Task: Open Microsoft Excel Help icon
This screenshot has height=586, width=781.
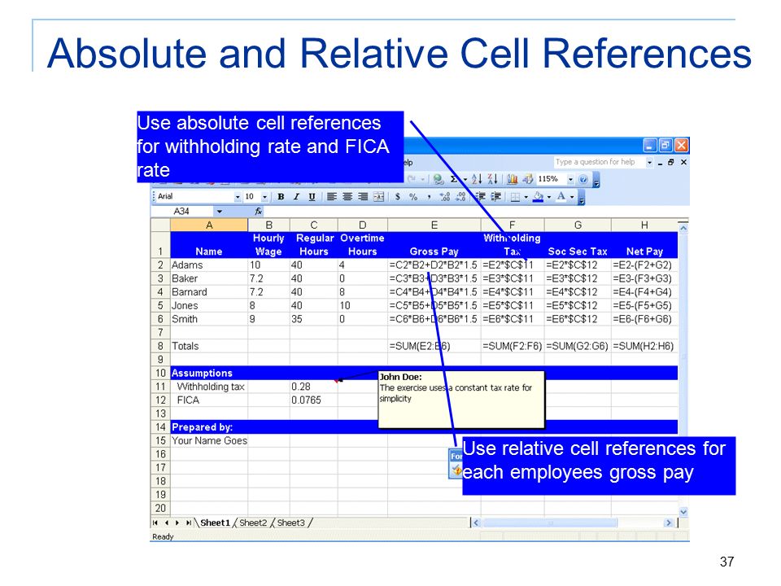Action: pos(583,179)
